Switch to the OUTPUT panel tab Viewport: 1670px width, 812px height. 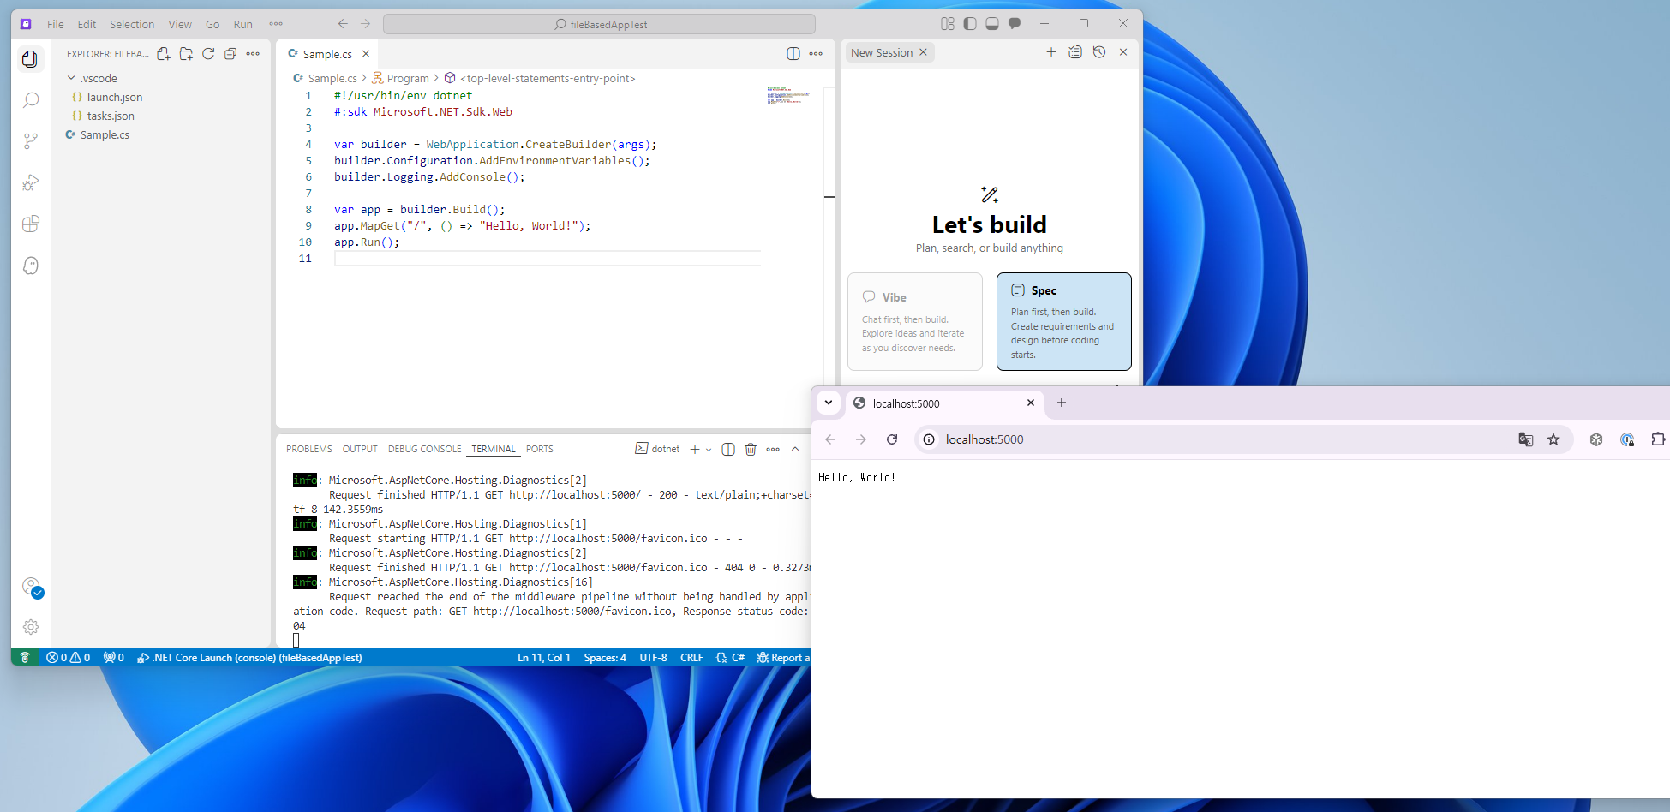pyautogui.click(x=360, y=449)
